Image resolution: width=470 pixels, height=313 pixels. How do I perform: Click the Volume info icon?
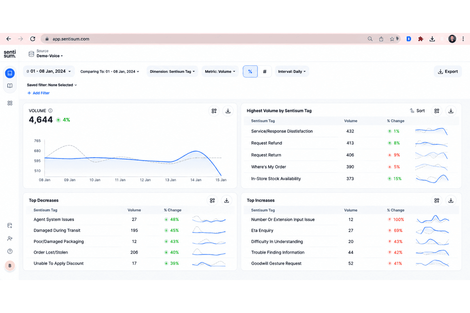(50, 111)
